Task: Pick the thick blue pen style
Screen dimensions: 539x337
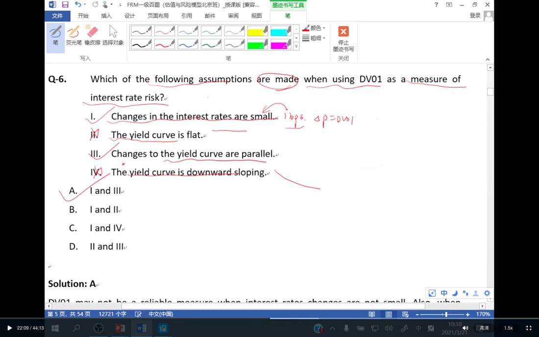Action: tap(188, 44)
